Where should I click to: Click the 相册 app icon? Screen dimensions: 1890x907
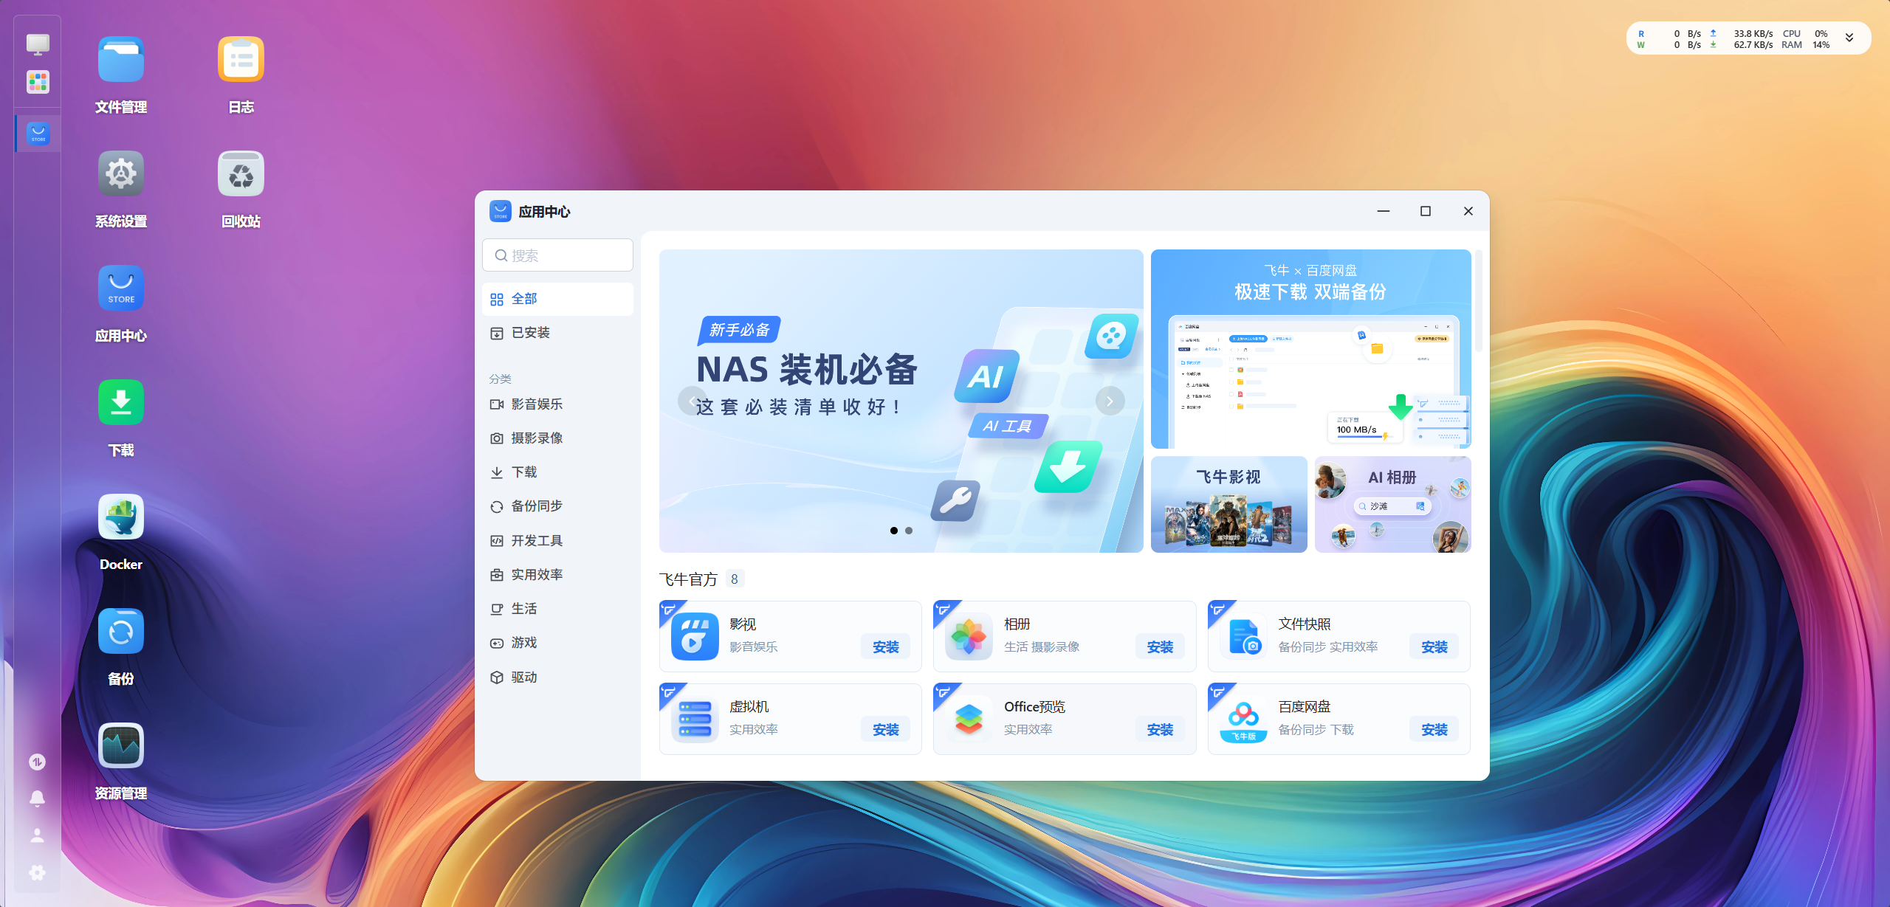[969, 636]
